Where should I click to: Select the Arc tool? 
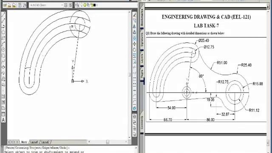coord(3,44)
